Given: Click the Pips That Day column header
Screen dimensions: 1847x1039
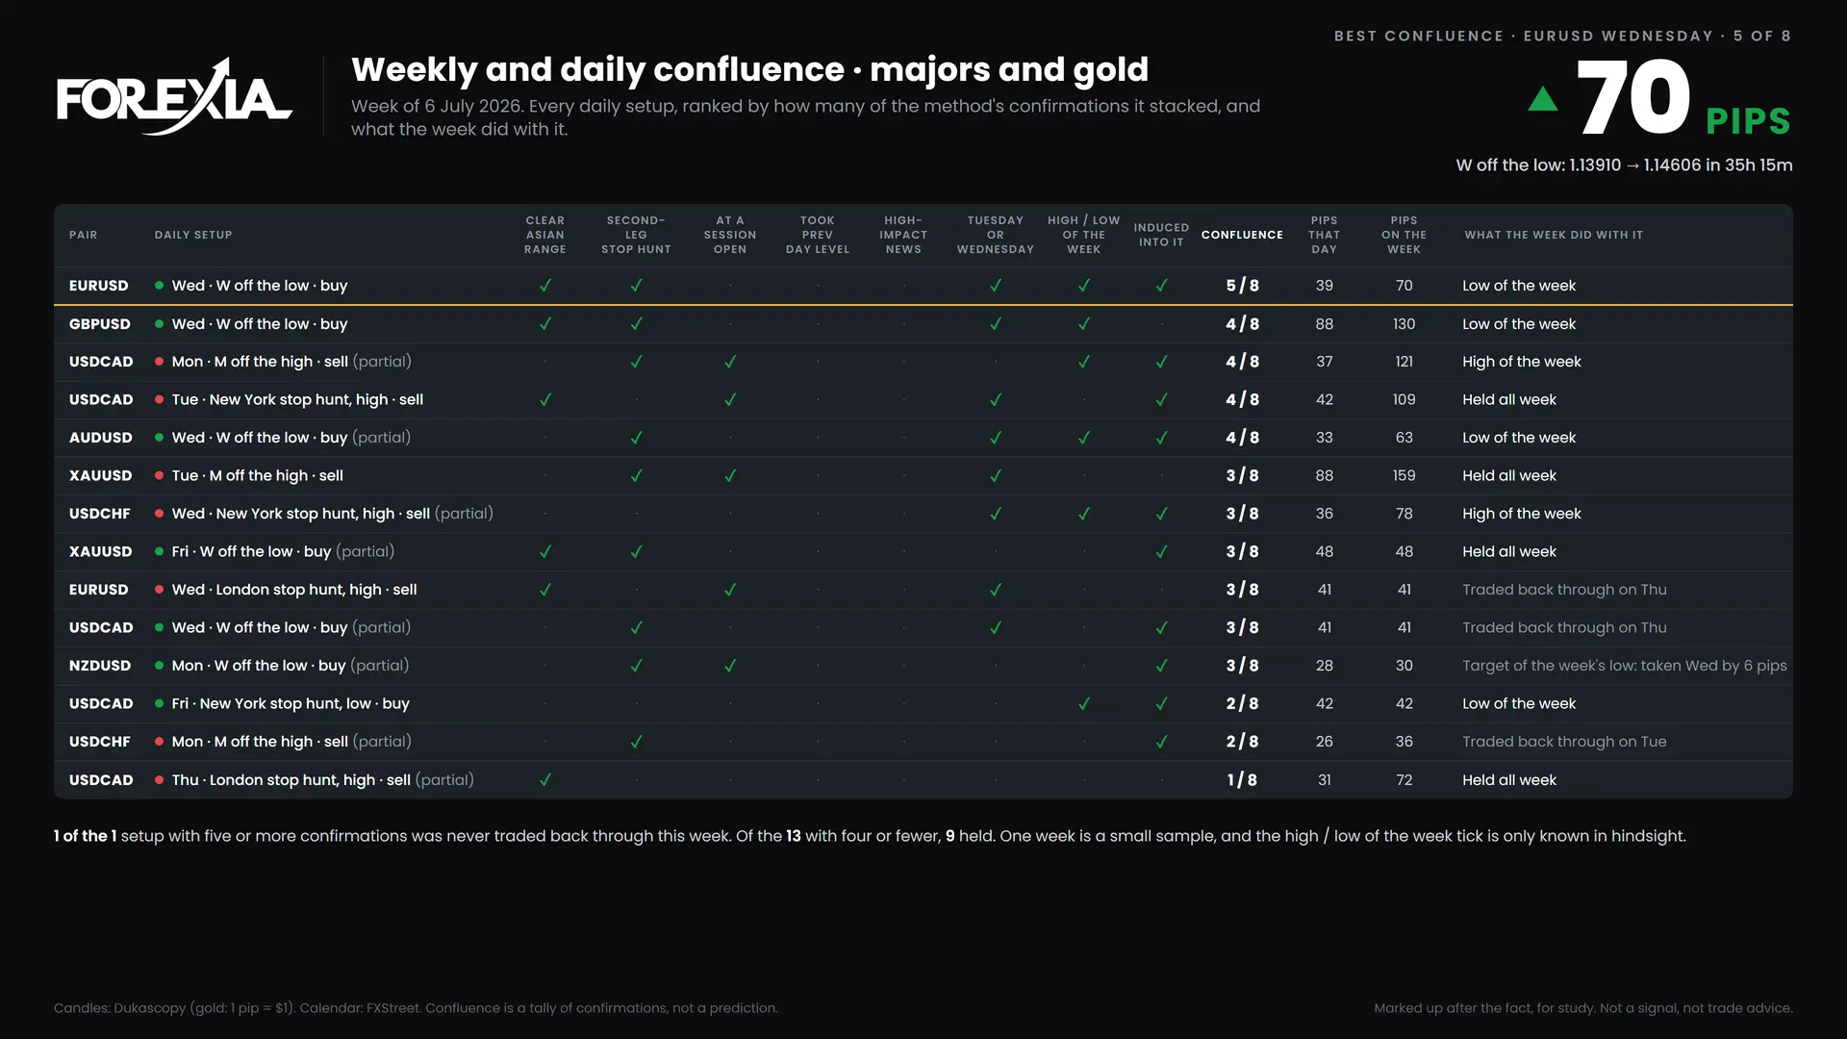Looking at the screenshot, I should point(1325,235).
